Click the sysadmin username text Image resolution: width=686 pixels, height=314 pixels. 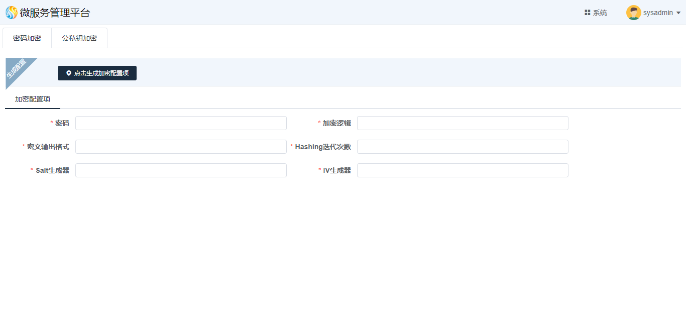(x=658, y=13)
